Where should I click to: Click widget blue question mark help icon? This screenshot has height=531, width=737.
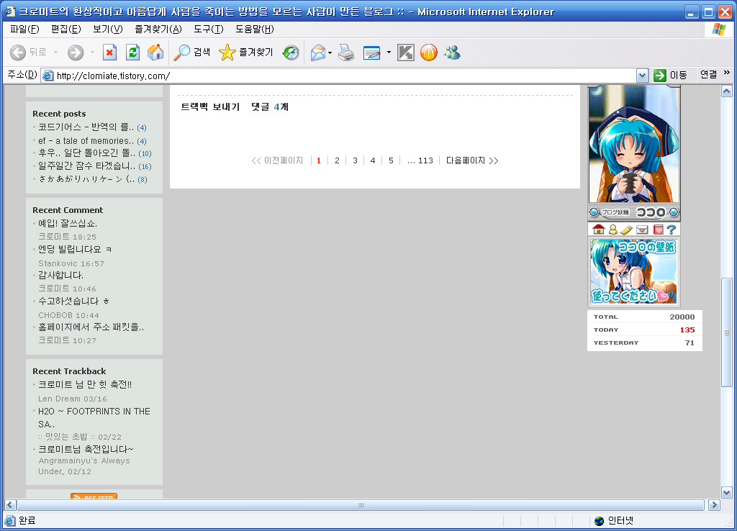point(672,230)
